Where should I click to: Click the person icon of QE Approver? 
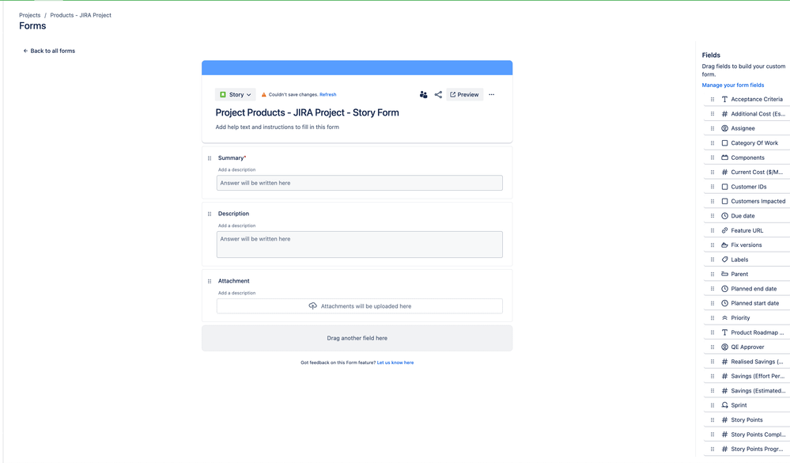click(x=724, y=347)
